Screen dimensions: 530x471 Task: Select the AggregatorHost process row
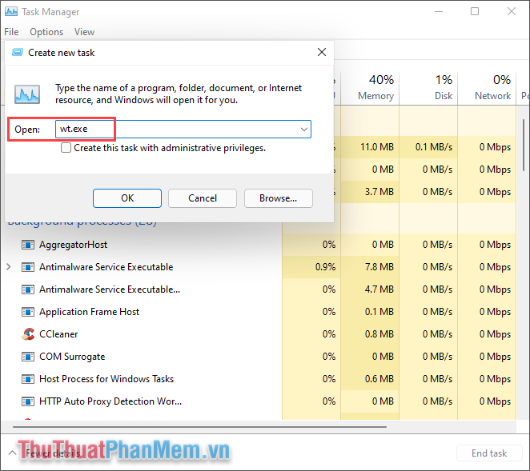coord(259,245)
